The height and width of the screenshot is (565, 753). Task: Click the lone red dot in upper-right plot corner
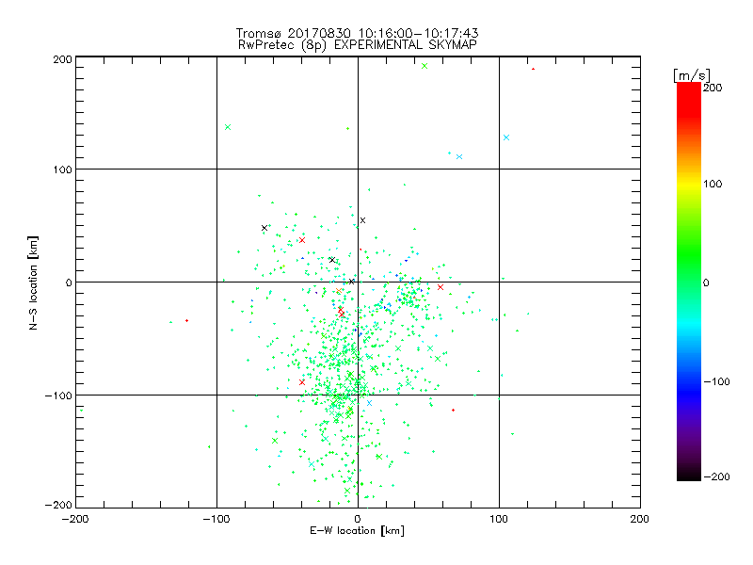(533, 69)
